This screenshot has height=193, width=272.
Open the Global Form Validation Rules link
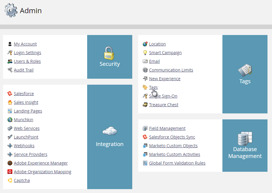click(177, 163)
